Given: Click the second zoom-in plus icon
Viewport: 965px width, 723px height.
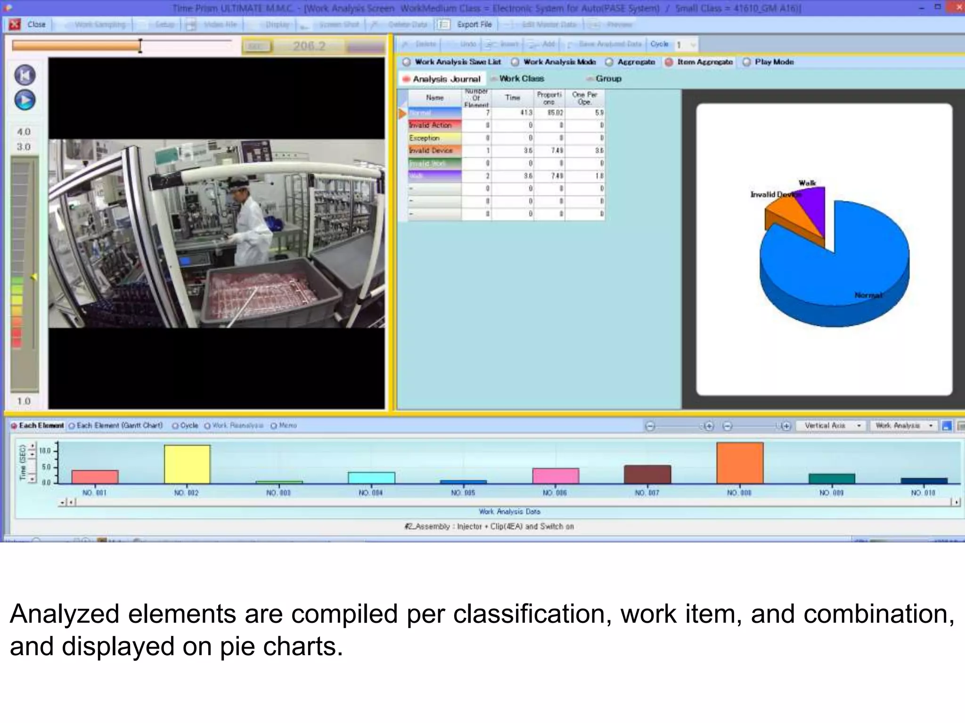Looking at the screenshot, I should coord(785,426).
